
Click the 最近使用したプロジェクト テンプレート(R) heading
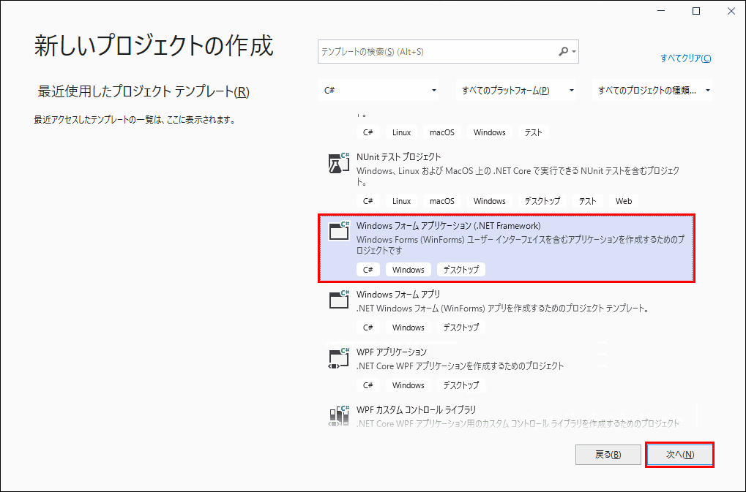[x=143, y=91]
